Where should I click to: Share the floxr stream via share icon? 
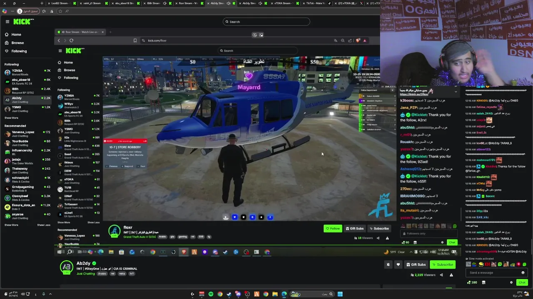coord(378,238)
